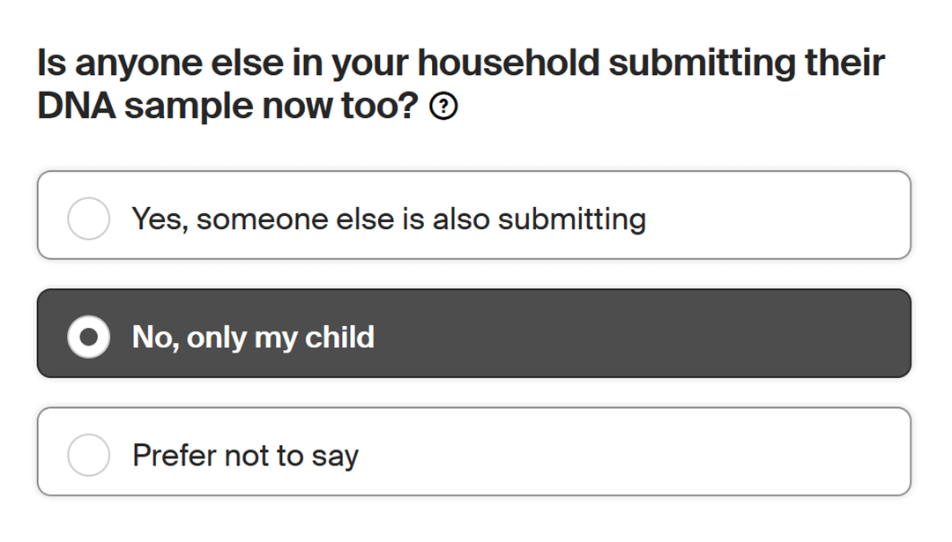
Task: Choose the dark highlighted "No, only my child" card
Action: tap(473, 333)
